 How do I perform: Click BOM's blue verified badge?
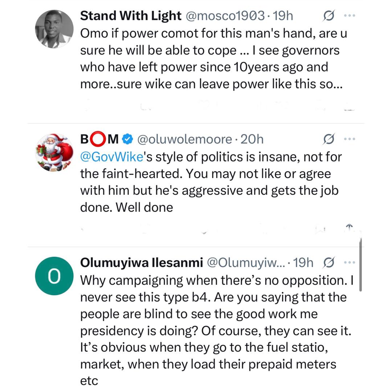[127, 138]
